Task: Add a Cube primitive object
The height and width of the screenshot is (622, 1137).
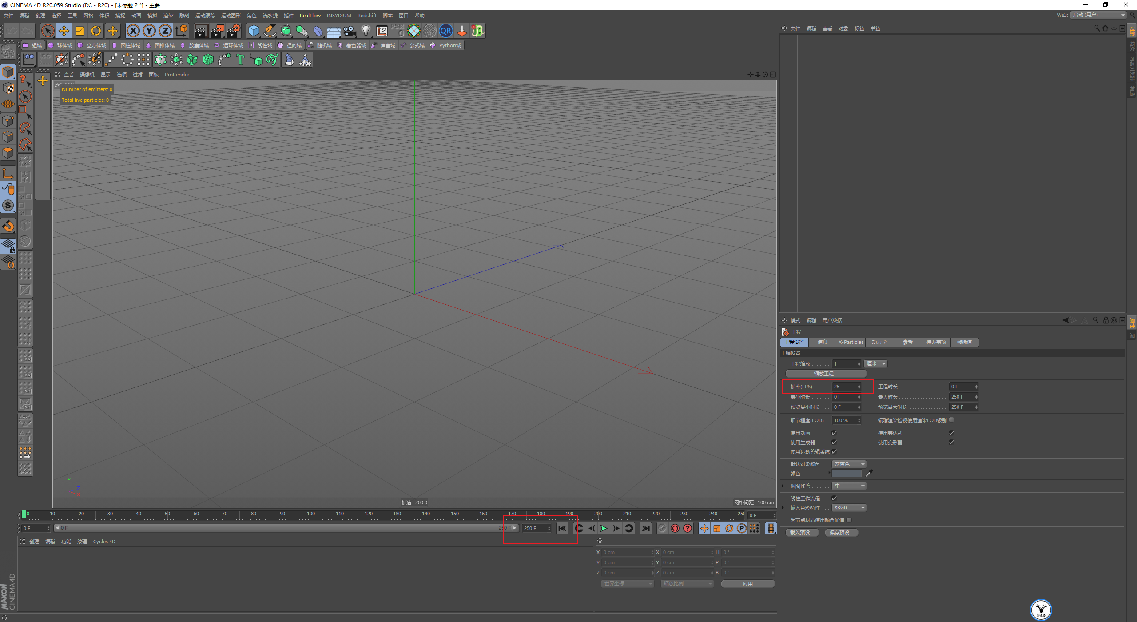Action: click(x=254, y=31)
